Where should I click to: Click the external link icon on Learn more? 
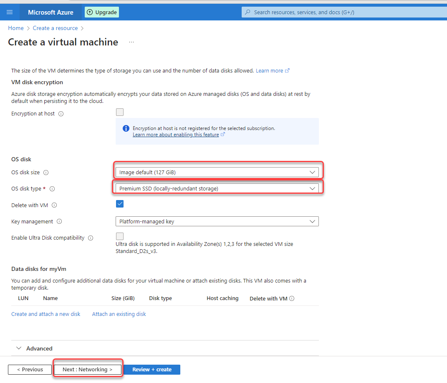point(288,70)
